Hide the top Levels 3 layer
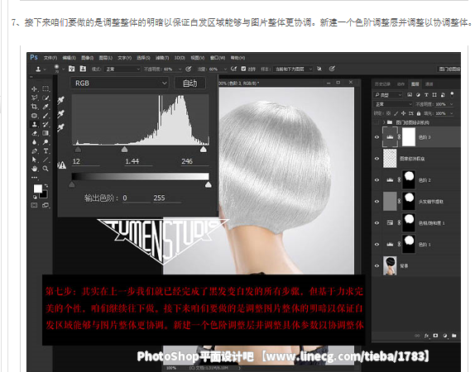This screenshot has height=372, width=475. click(377, 137)
